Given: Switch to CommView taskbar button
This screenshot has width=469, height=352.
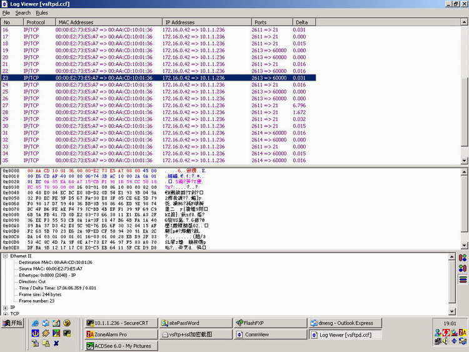Looking at the screenshot, I should (271, 334).
